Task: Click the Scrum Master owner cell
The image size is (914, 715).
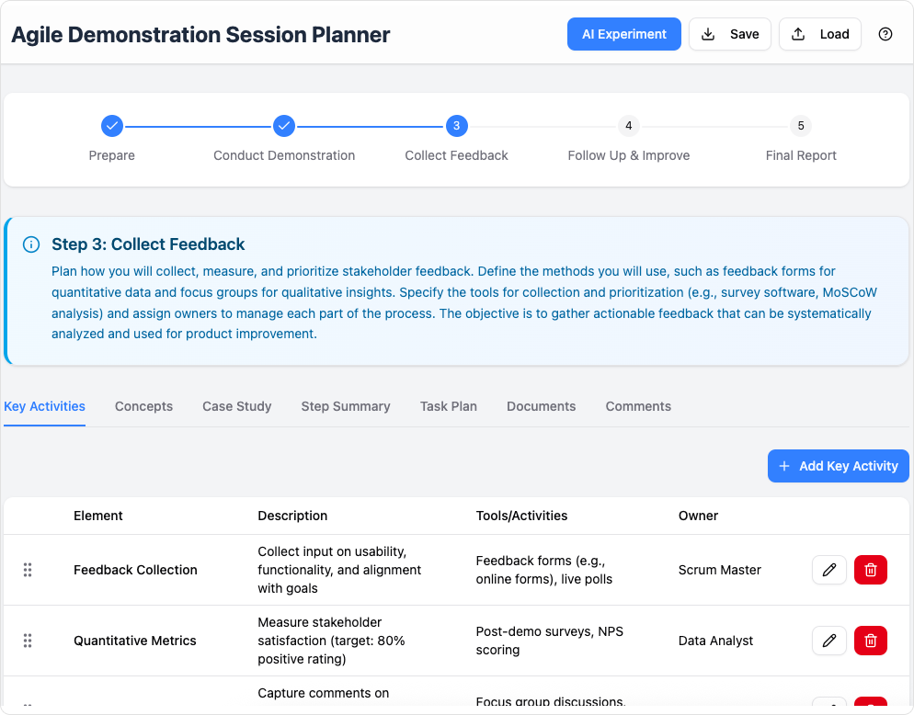Action: pos(719,570)
